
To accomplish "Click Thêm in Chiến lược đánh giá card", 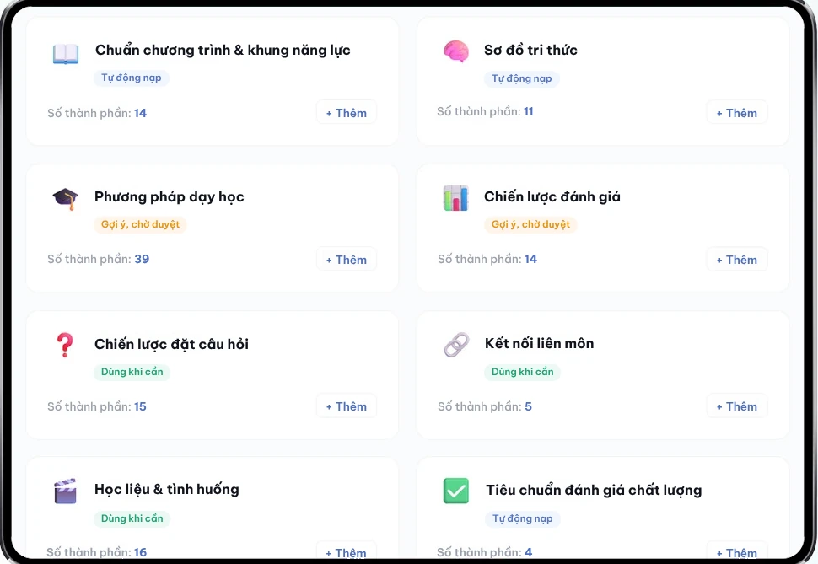I will (736, 260).
